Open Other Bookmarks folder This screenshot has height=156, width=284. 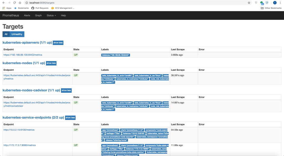[271, 8]
